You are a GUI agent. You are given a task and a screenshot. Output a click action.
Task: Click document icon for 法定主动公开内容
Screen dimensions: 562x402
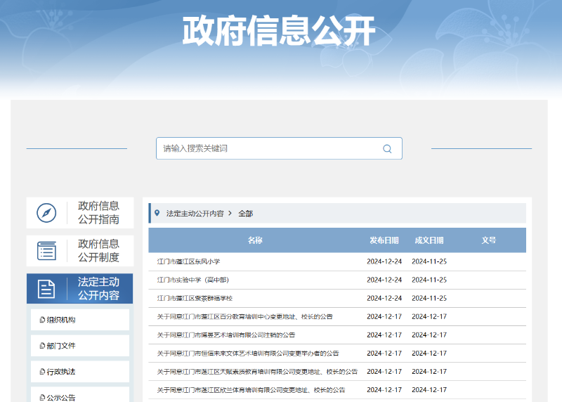point(46,288)
